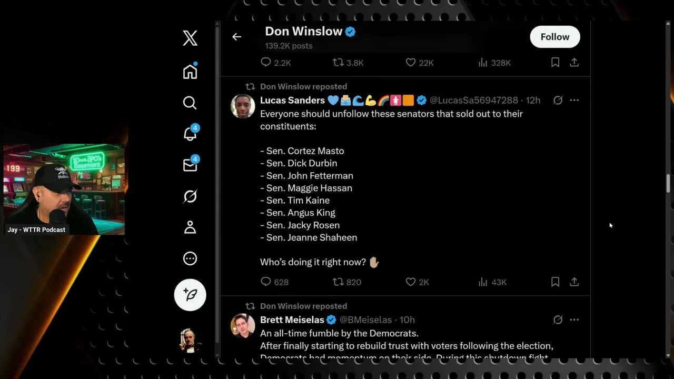Open Brett Meiselas profile name link

click(x=292, y=320)
